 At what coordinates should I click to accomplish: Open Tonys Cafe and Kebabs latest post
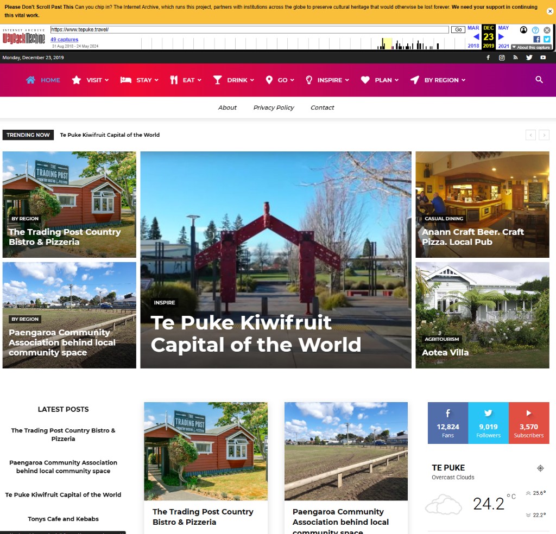pos(63,519)
